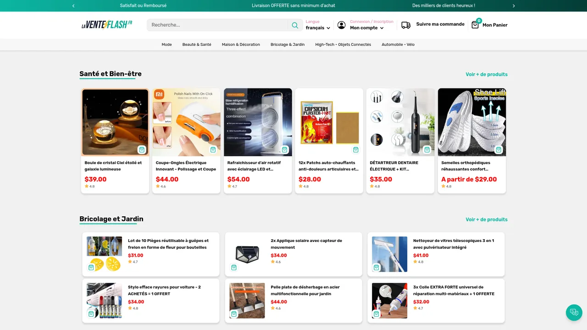Add Coupe-Ongles Électrique to cart icon
The image size is (587, 330).
(213, 150)
